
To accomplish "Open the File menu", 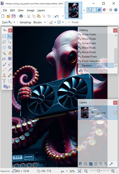I will (x=5, y=10).
